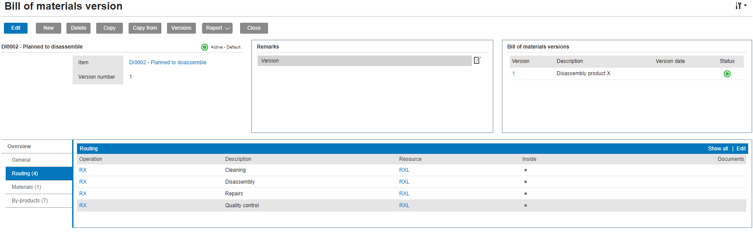753x240 pixels.
Task: Click the Inside dot for the Quality control row
Action: 525,205
